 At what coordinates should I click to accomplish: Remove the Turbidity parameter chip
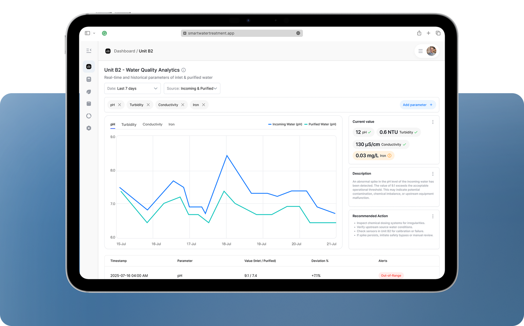tap(148, 105)
